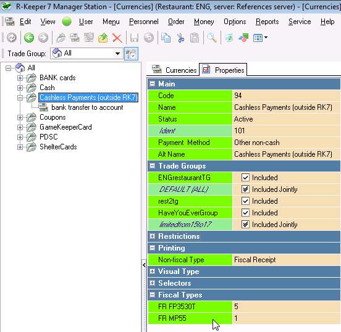Click the grey undo changes icon
This screenshot has width=341, height=332.
click(x=149, y=38)
